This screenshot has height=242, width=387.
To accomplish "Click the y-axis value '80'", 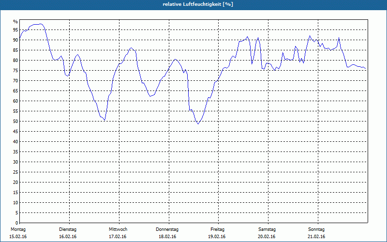I will point(15,60).
